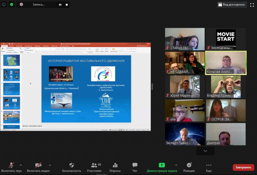Click the meeting info icon

[x=4, y=5]
